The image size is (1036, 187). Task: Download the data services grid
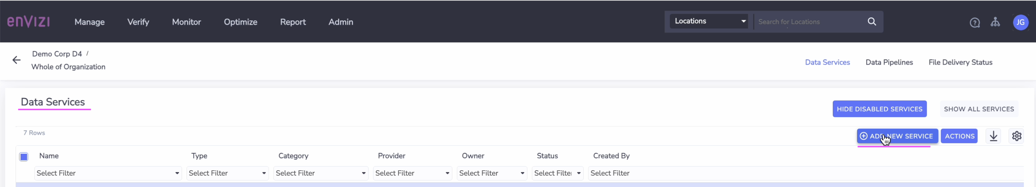click(x=993, y=136)
